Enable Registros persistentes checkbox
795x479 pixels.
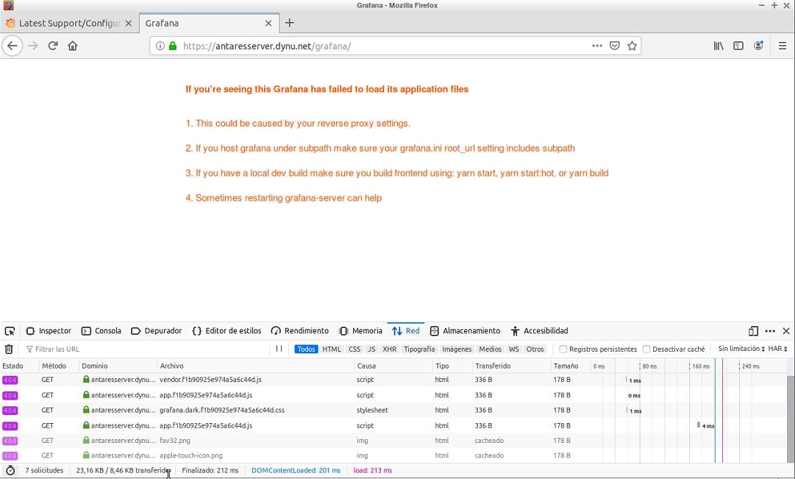pos(563,349)
